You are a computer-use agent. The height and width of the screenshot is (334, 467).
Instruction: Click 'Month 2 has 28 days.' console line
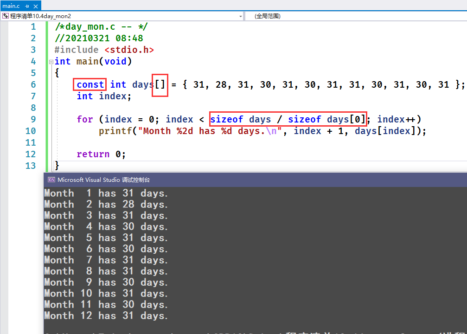[106, 205]
